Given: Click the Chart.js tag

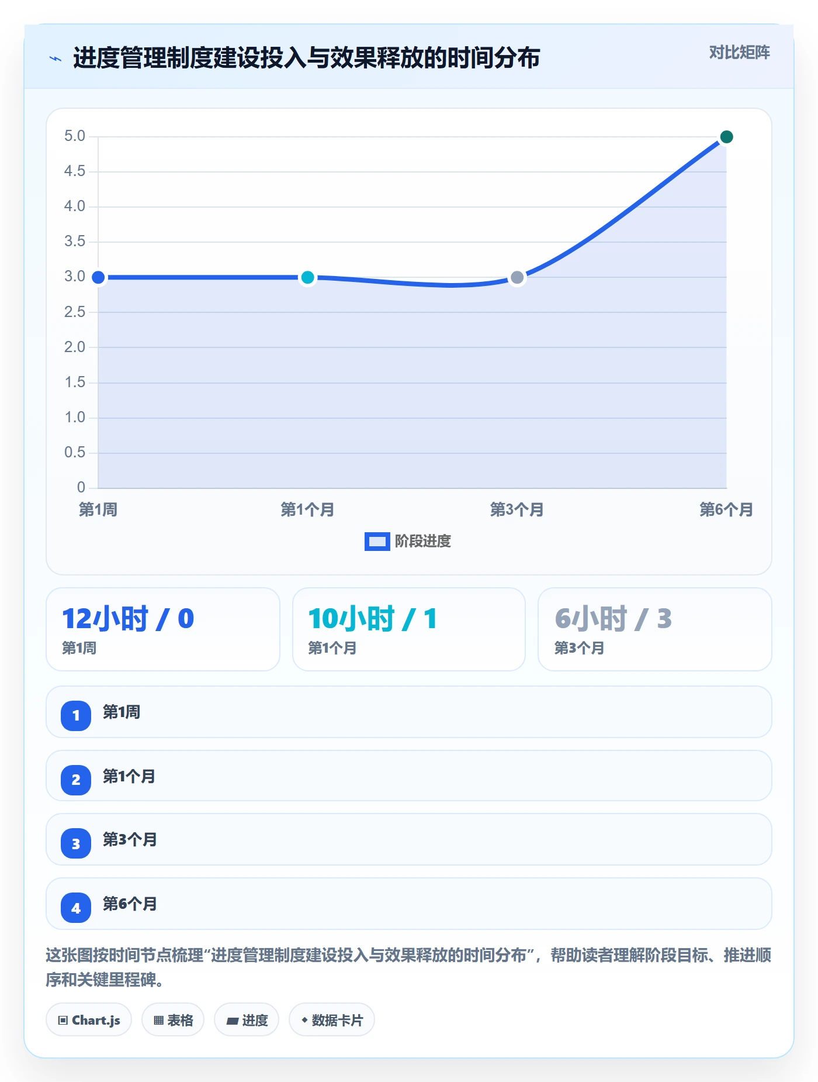Looking at the screenshot, I should 89,1020.
